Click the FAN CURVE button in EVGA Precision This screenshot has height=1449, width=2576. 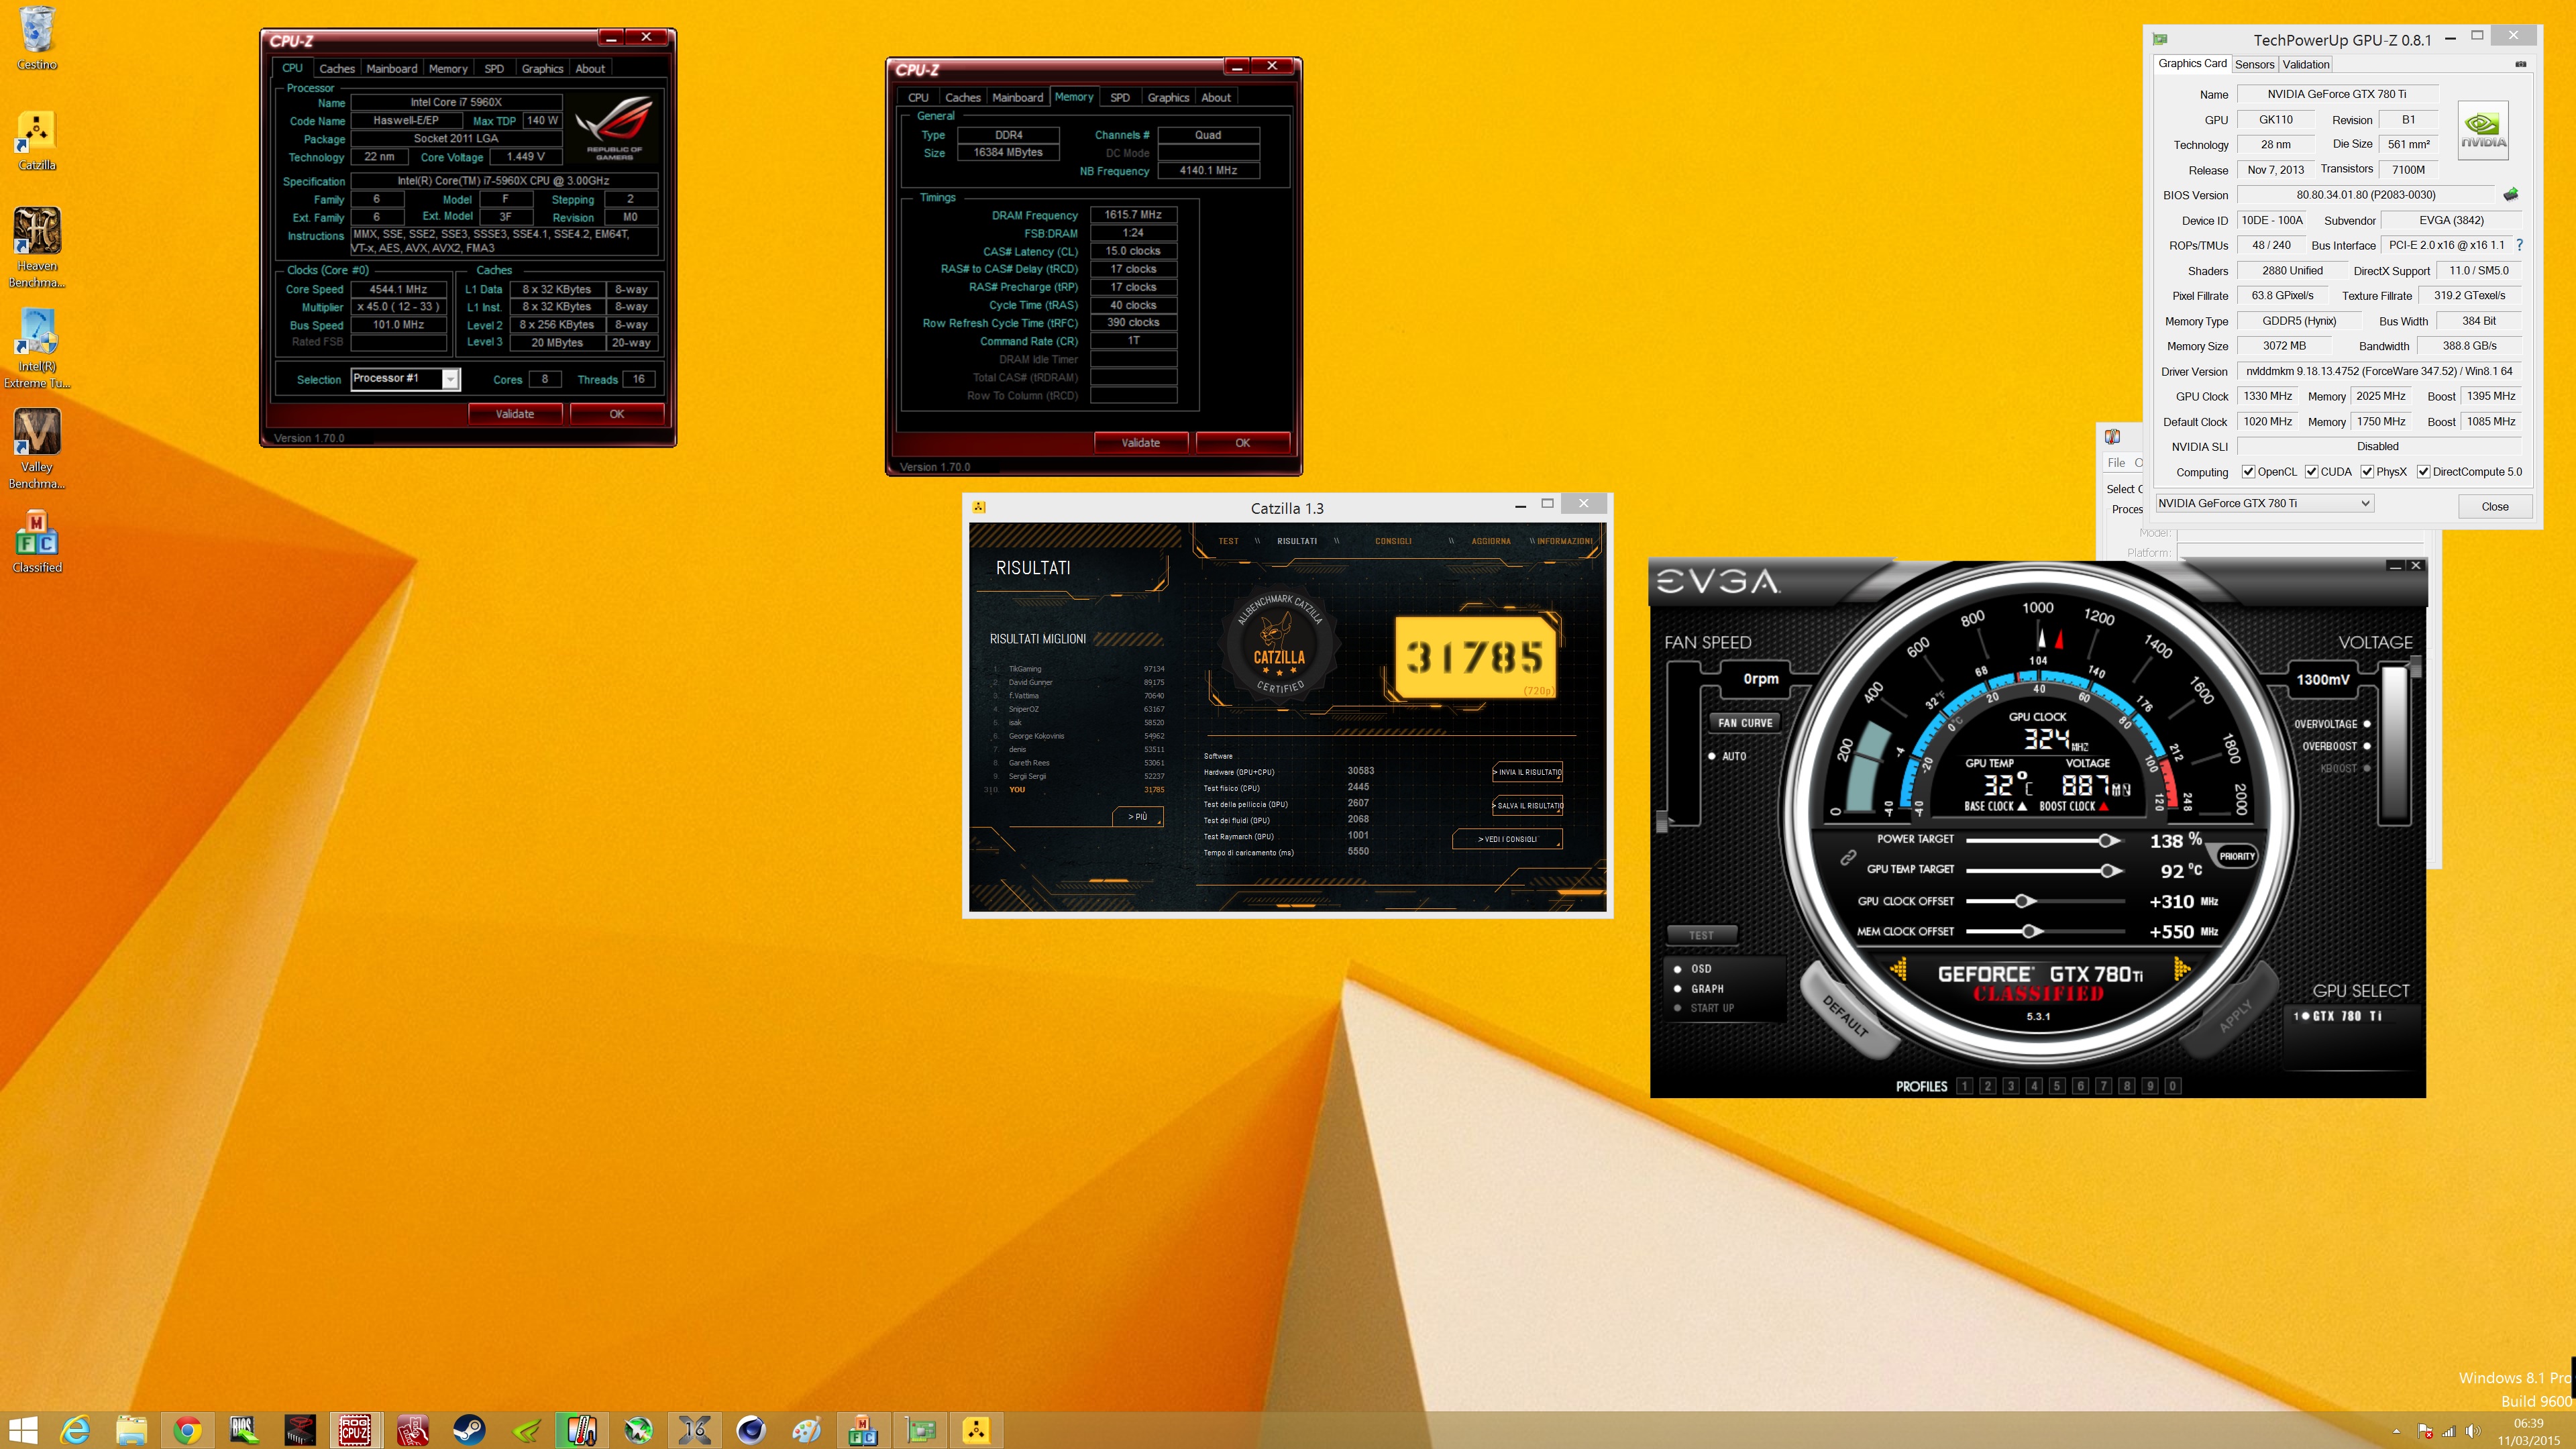1745,723
